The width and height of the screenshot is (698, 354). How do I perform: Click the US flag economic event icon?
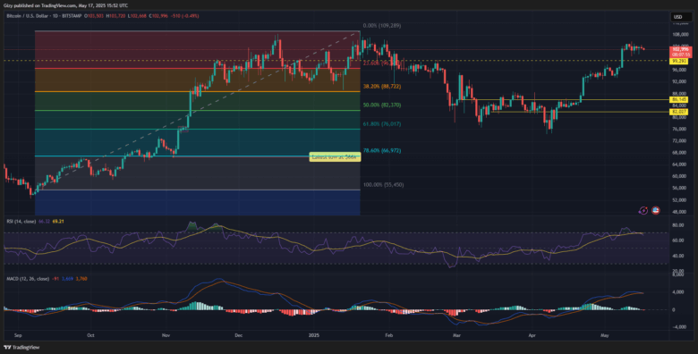(655, 210)
